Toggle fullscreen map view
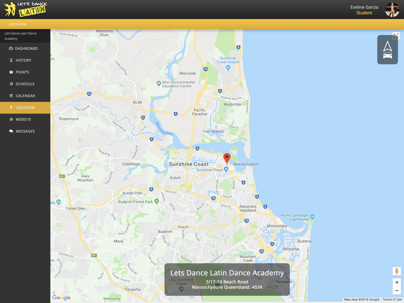The width and height of the screenshot is (404, 303). tap(396, 36)
